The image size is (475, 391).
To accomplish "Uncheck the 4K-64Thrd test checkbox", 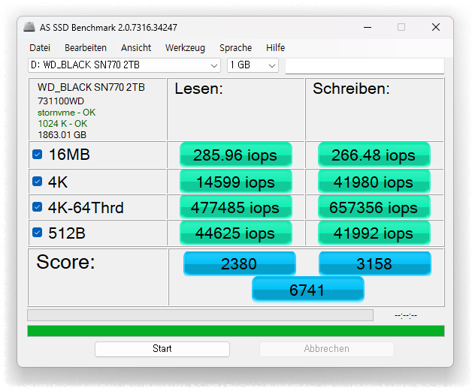I will 38,207.
